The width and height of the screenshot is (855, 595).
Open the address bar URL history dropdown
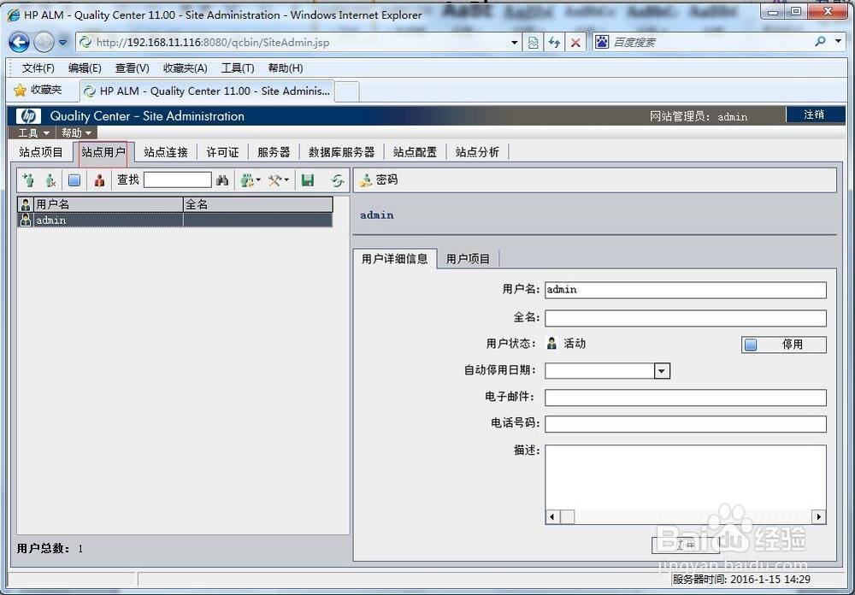(514, 42)
